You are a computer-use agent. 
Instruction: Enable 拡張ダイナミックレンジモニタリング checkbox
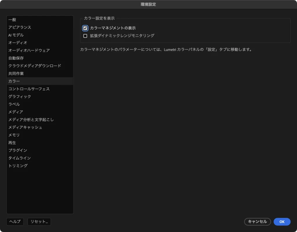point(85,36)
